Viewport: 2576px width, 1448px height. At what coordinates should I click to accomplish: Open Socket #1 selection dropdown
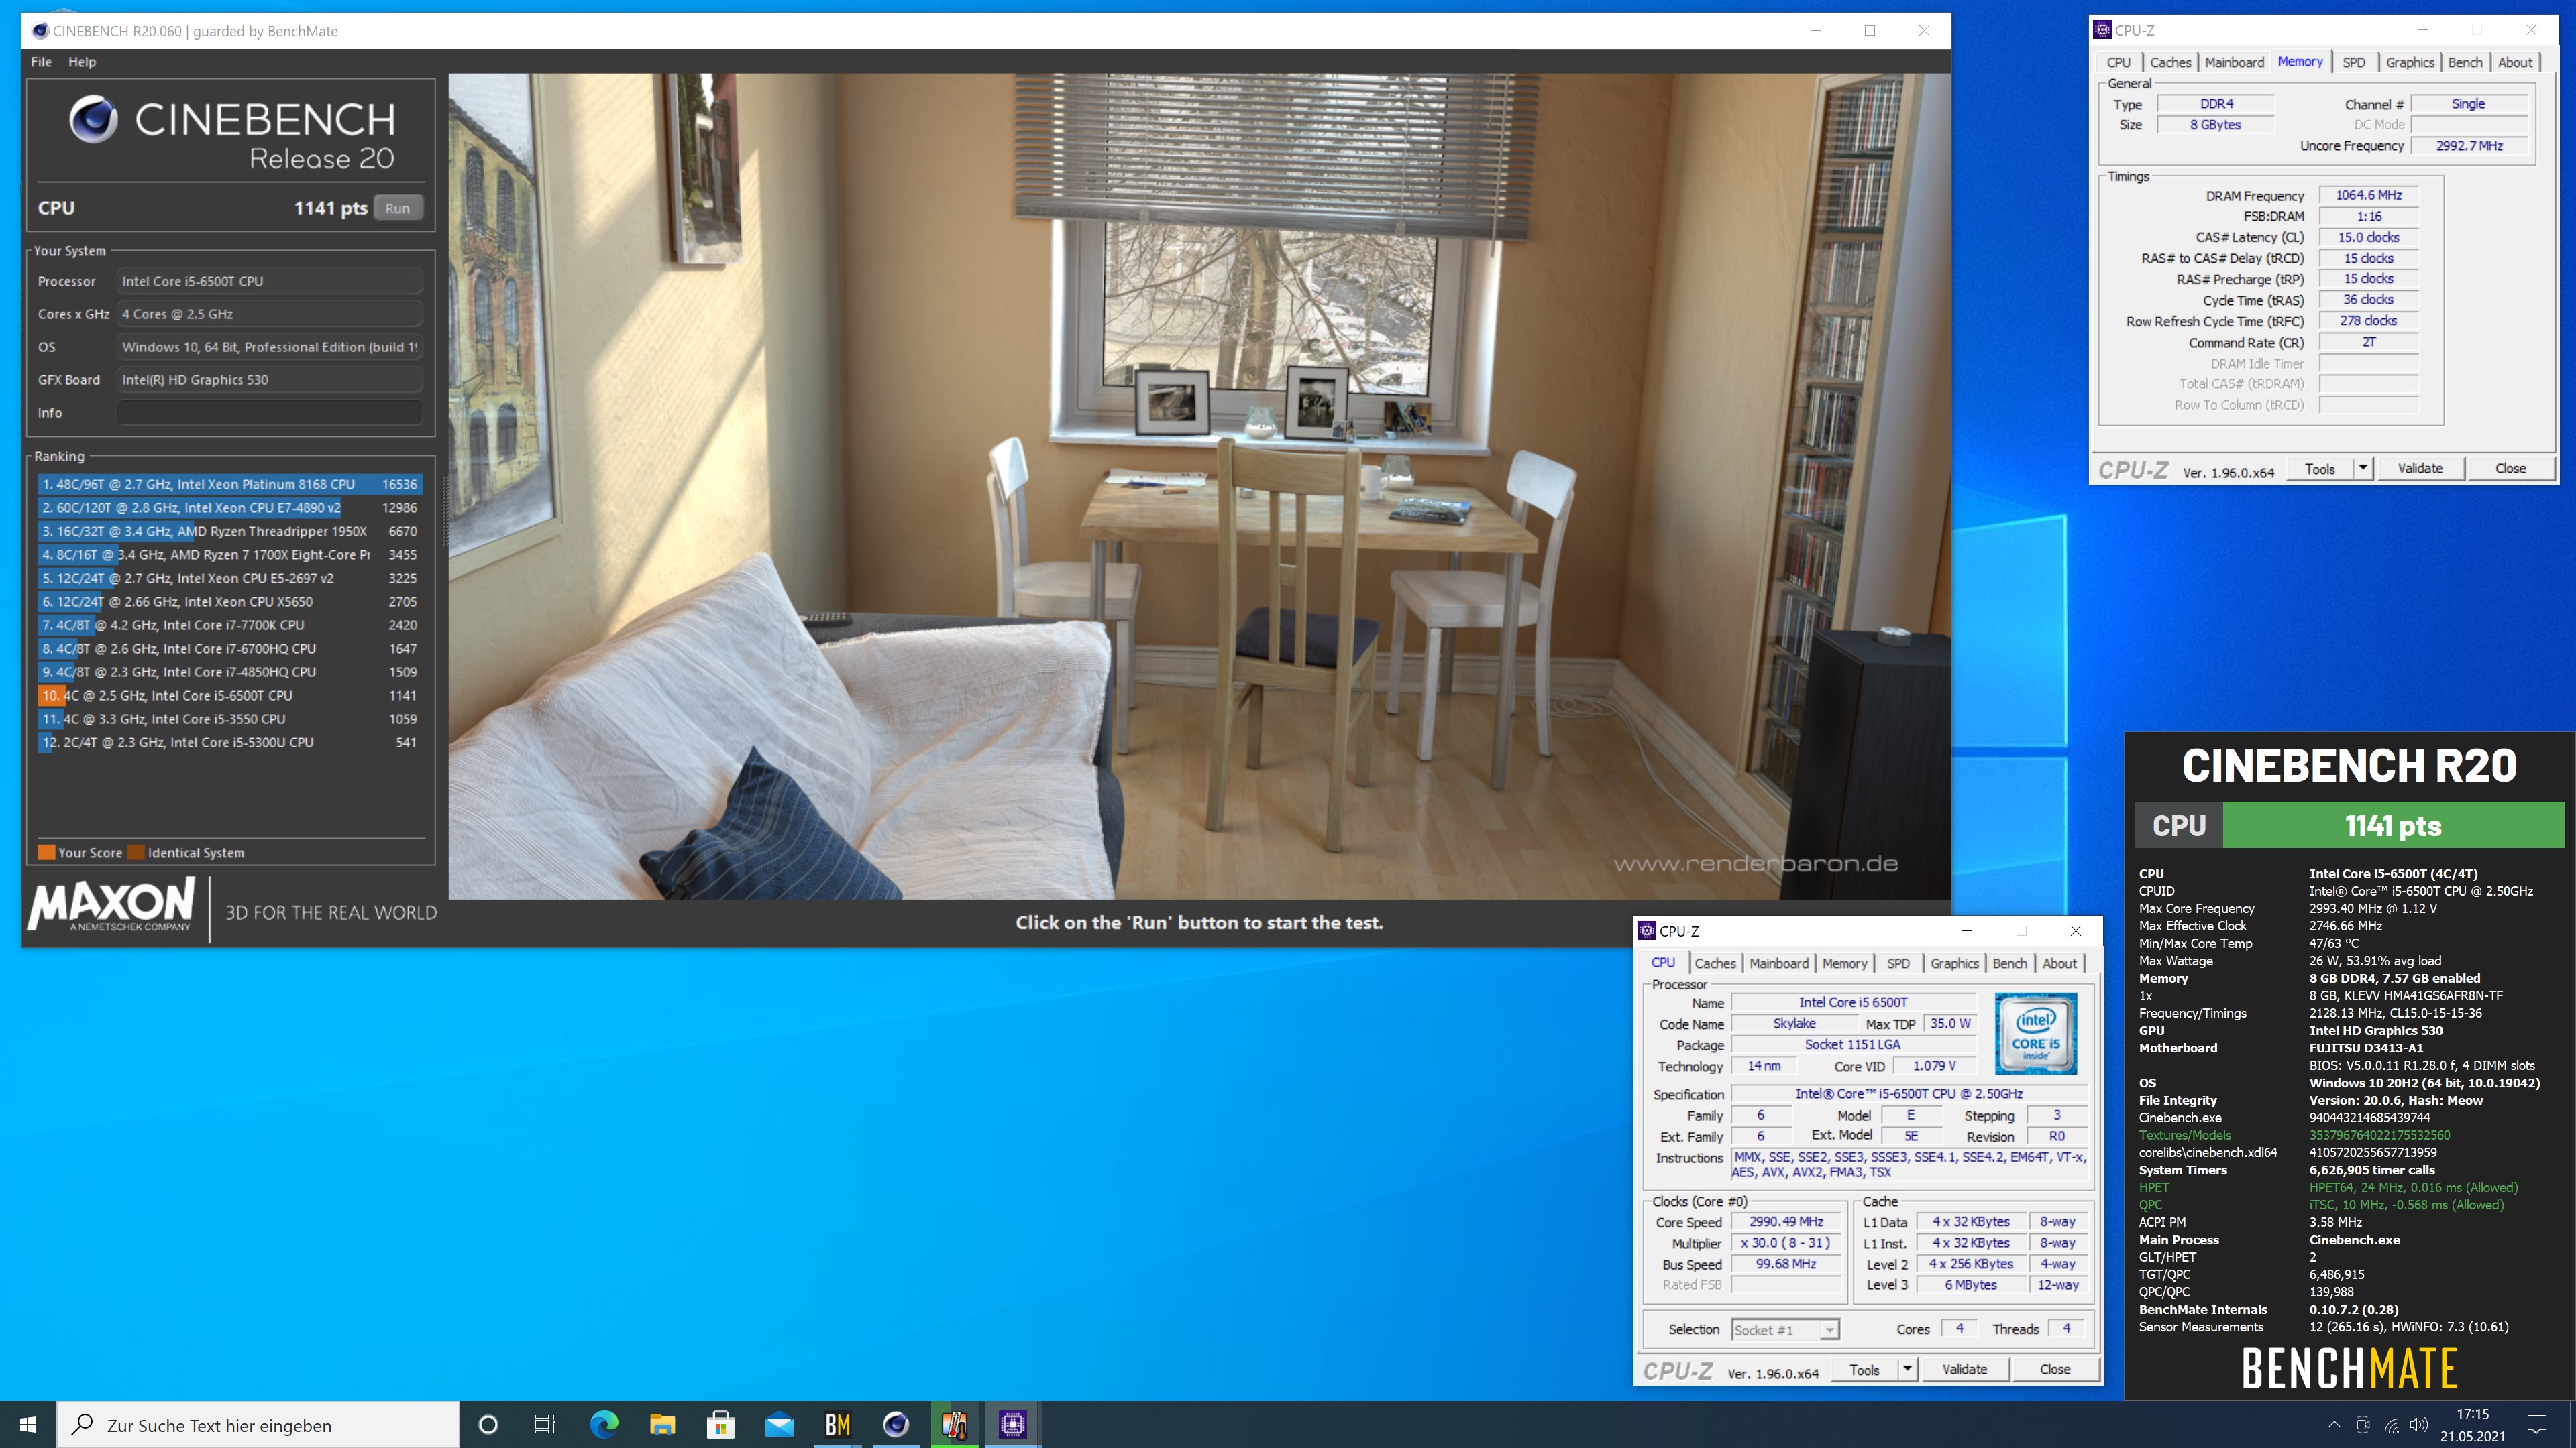point(1785,1330)
